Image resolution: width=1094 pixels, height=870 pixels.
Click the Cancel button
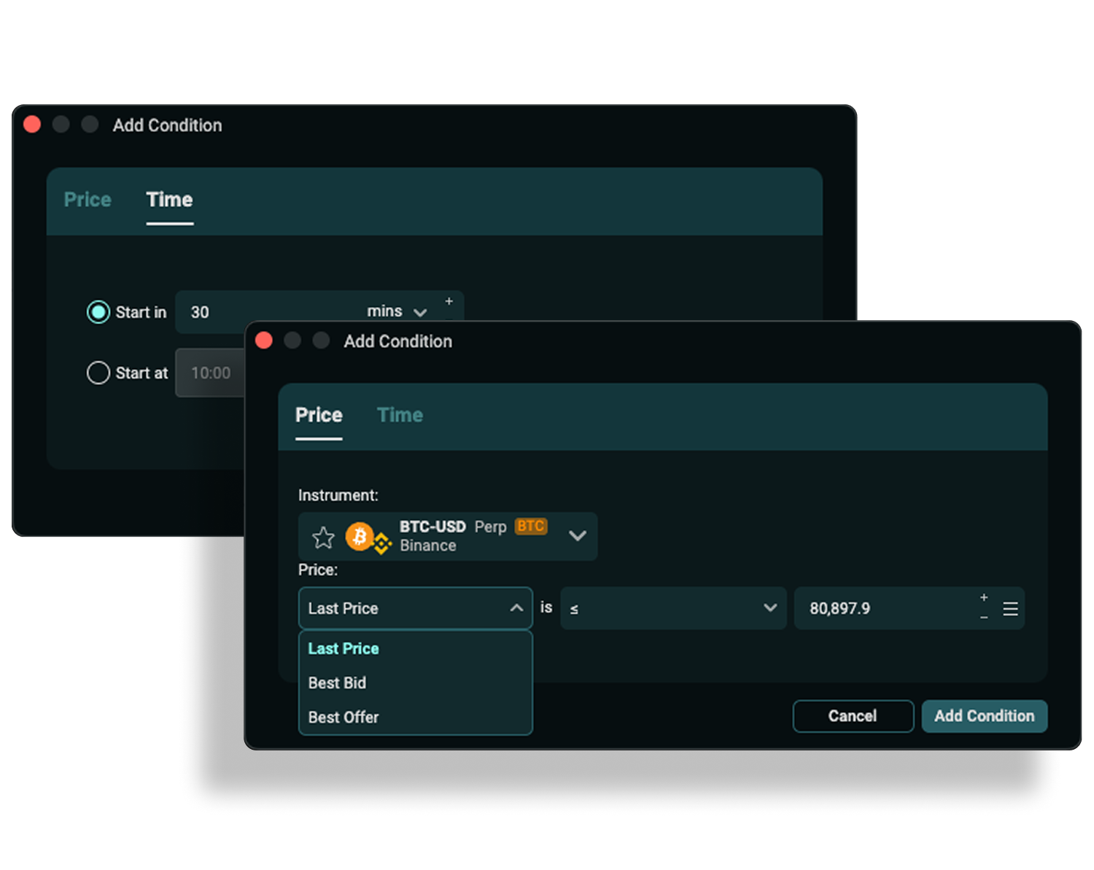pos(853,716)
